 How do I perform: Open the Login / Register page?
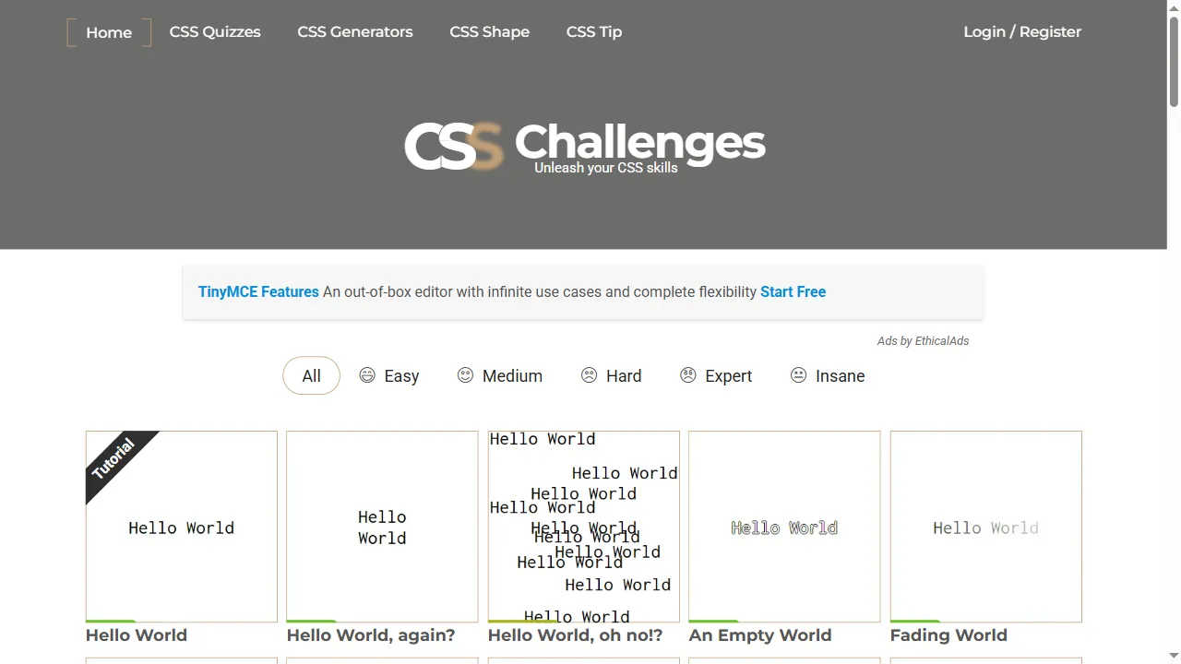pos(1022,31)
